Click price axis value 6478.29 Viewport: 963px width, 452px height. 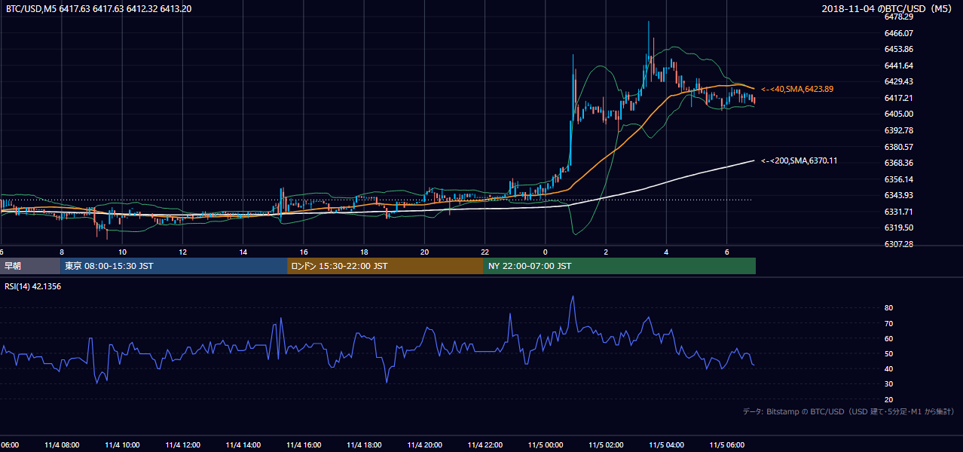click(x=898, y=17)
